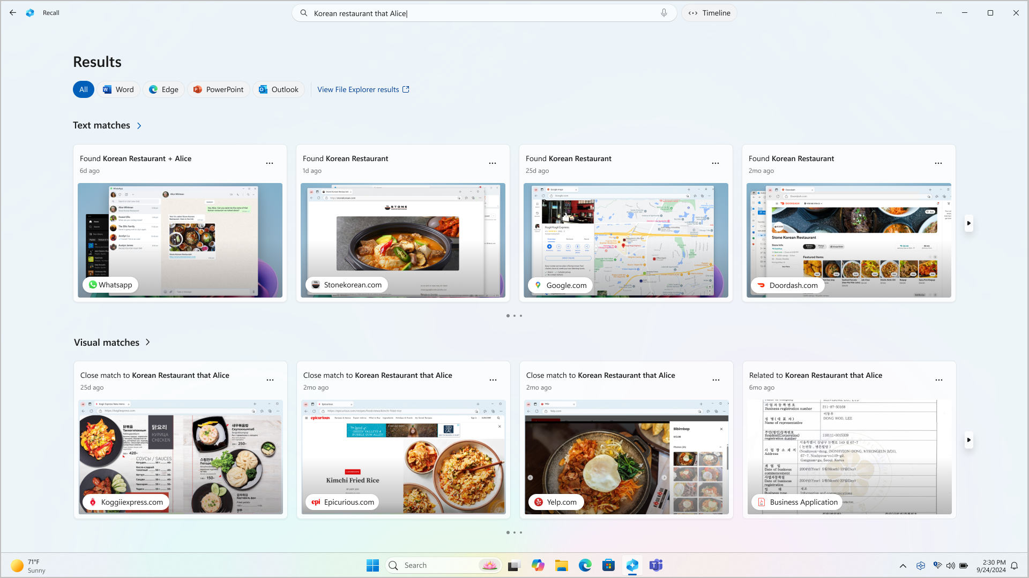Click the Edge filter toggle button
Image resolution: width=1029 pixels, height=578 pixels.
(x=163, y=89)
